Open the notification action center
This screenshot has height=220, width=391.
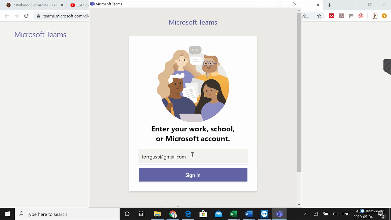pyautogui.click(x=381, y=215)
